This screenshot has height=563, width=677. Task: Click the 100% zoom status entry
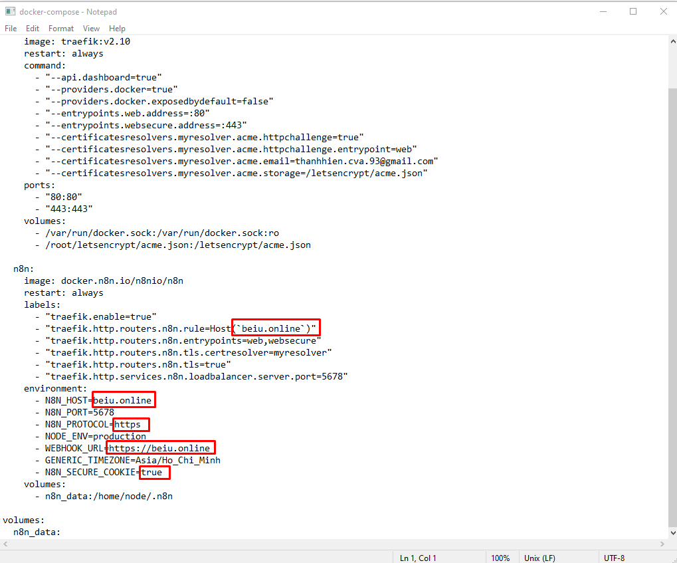[500, 558]
